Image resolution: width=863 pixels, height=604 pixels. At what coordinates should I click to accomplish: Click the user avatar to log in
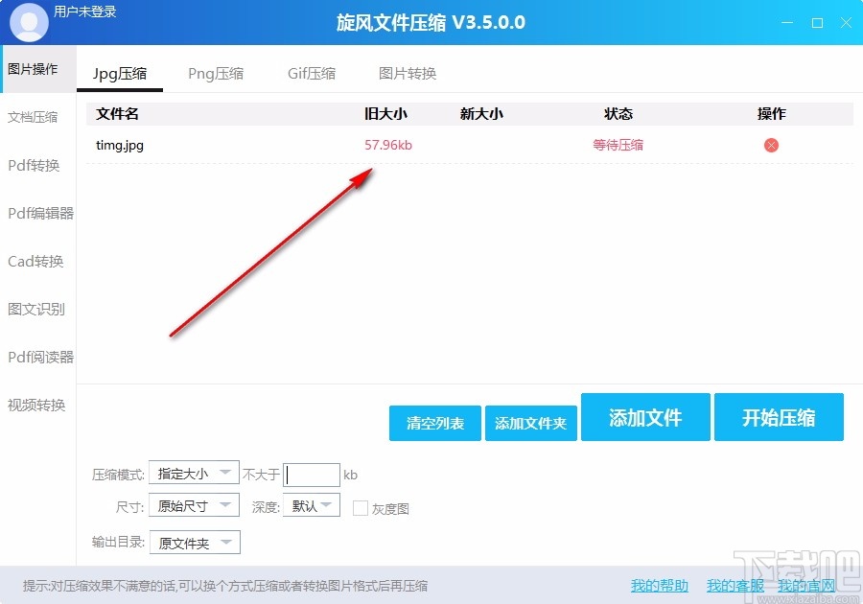(x=28, y=21)
